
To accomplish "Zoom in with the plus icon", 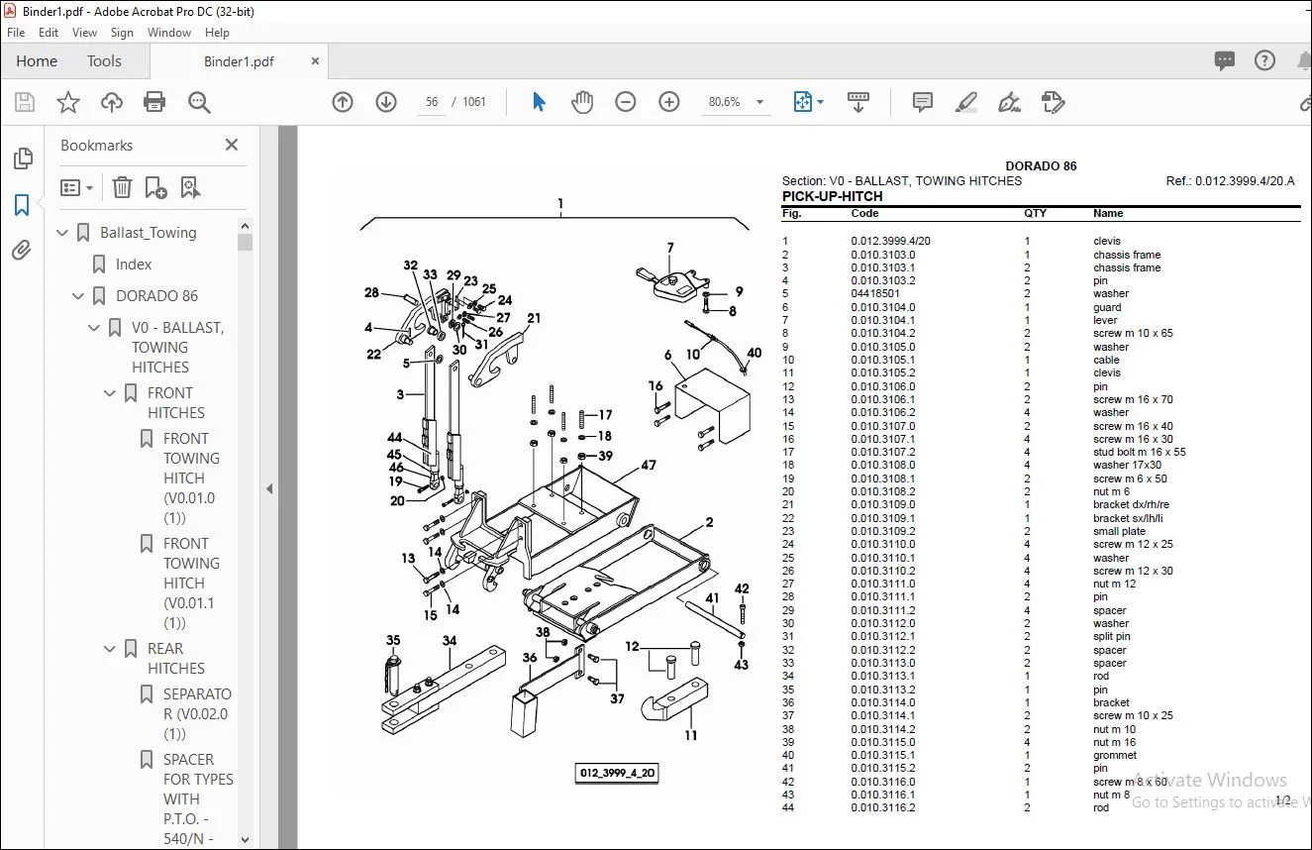I will (x=669, y=102).
